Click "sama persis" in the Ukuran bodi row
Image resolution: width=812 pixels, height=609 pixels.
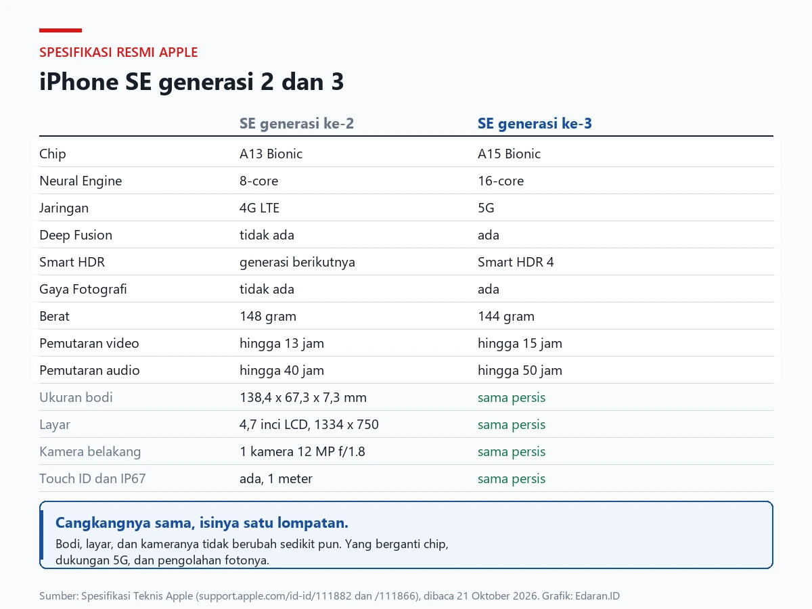tap(512, 397)
